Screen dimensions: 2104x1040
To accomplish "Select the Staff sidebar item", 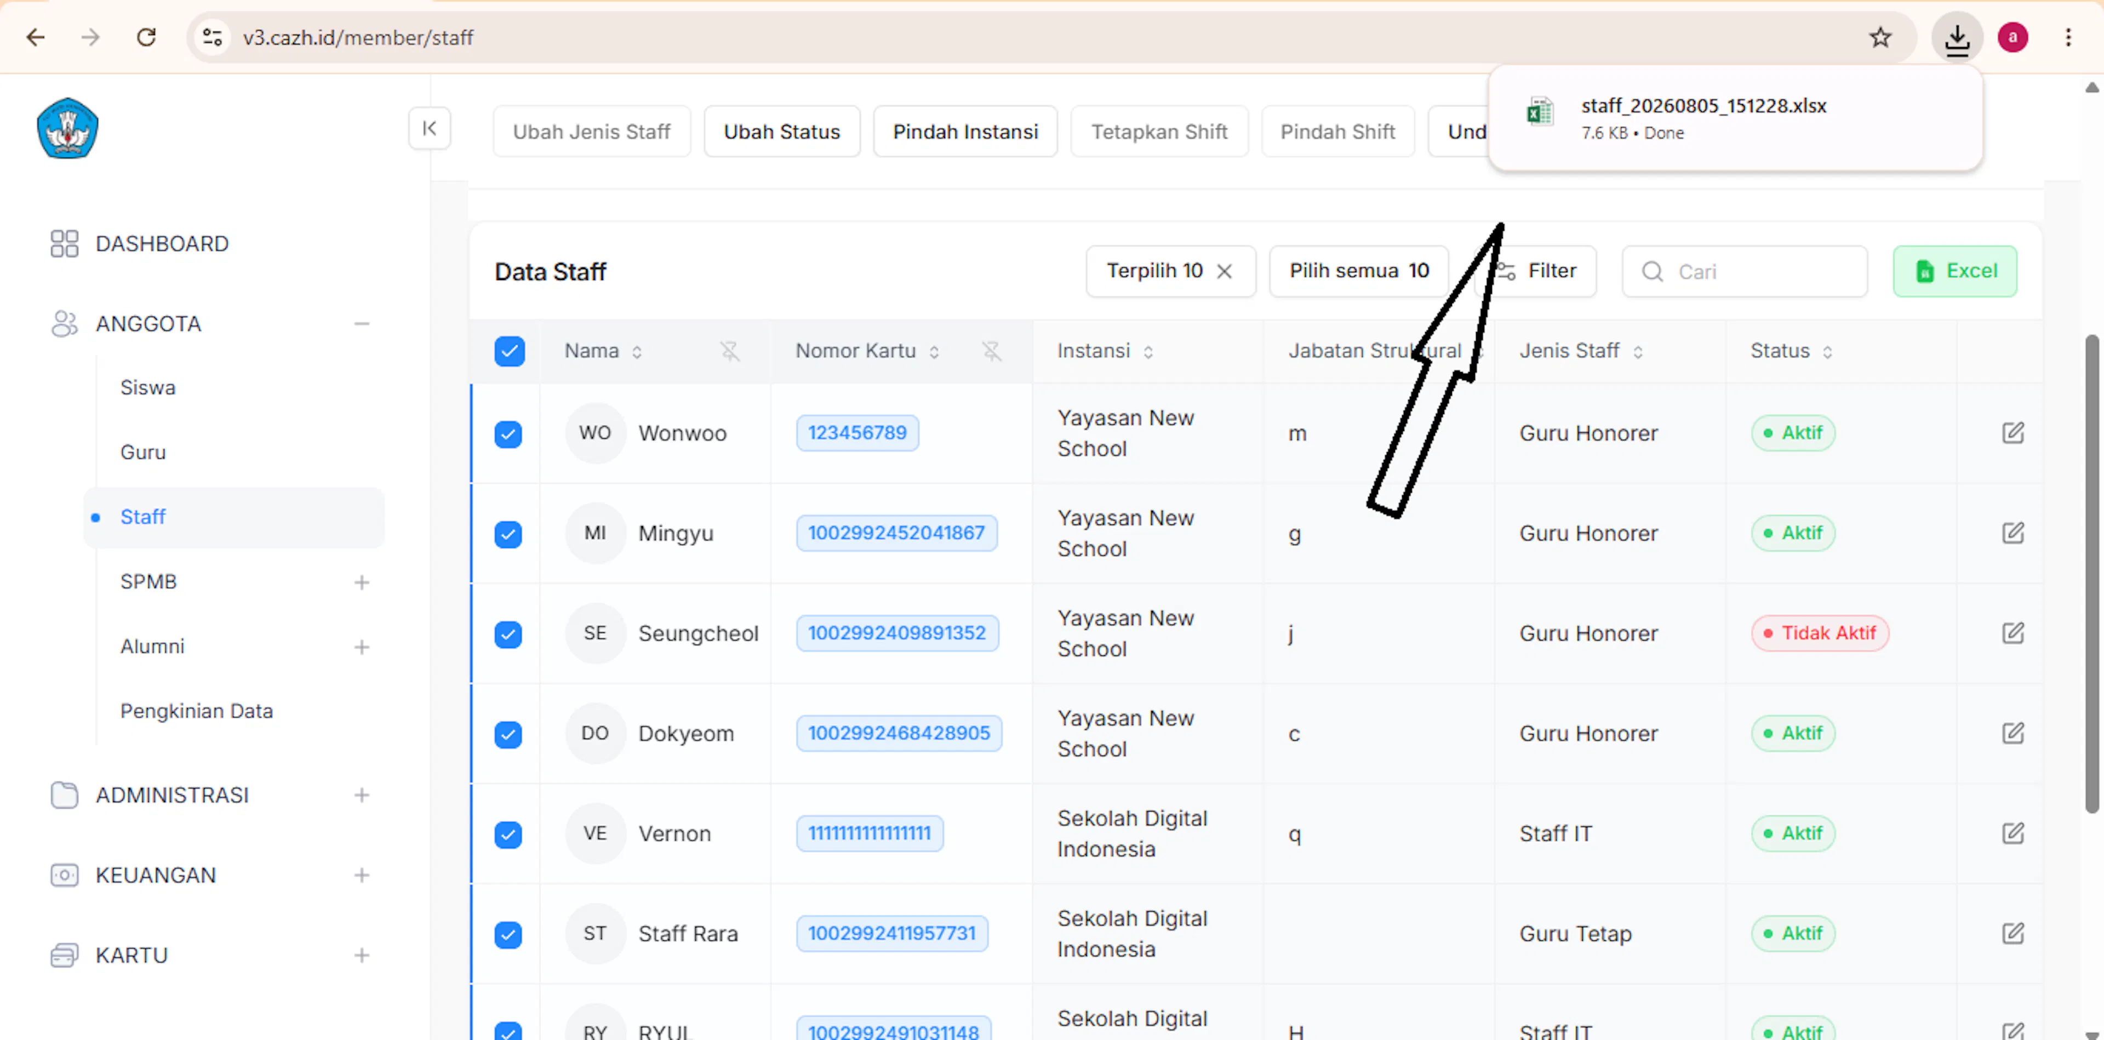I will pyautogui.click(x=235, y=517).
